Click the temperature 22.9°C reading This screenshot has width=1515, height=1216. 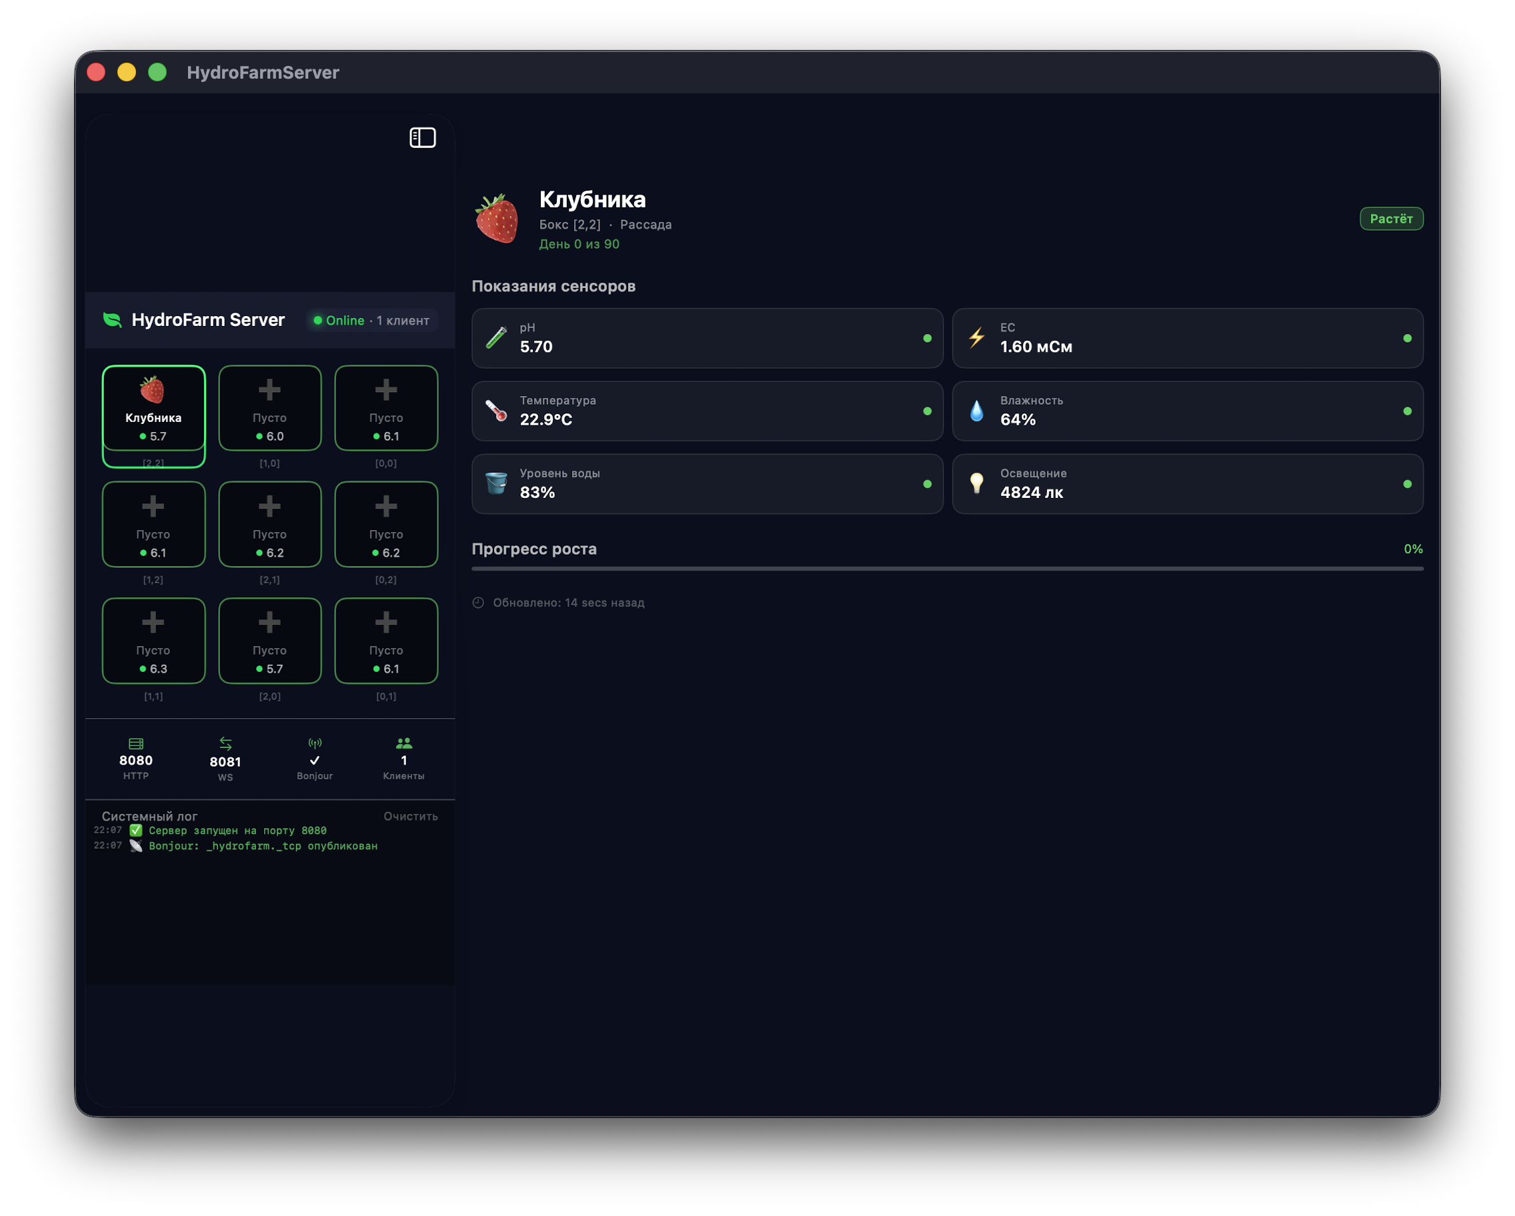[x=546, y=419]
